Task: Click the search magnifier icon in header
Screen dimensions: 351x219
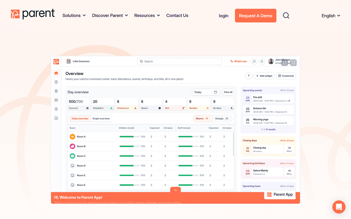Action: tap(286, 15)
